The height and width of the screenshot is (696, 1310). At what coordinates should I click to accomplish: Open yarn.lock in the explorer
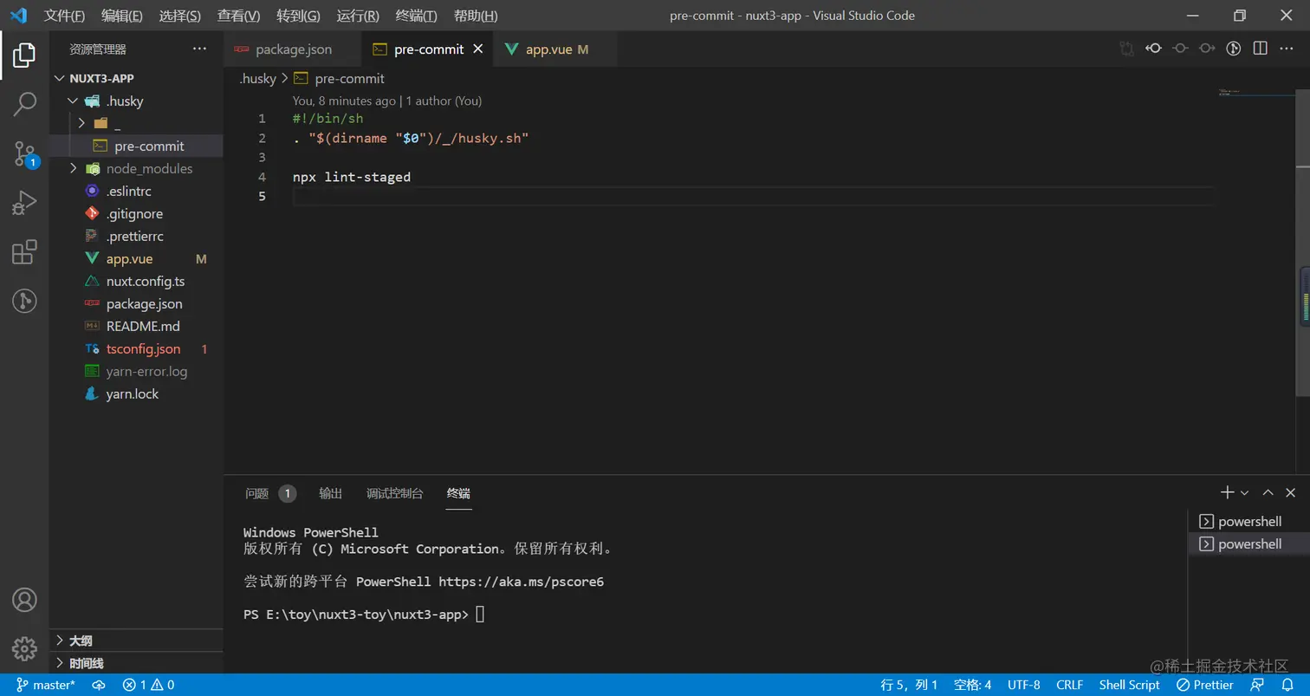pyautogui.click(x=136, y=394)
